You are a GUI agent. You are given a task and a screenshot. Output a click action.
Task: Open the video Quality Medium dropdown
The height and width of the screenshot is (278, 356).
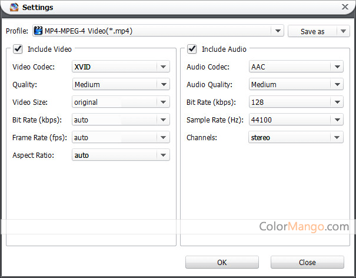(121, 84)
